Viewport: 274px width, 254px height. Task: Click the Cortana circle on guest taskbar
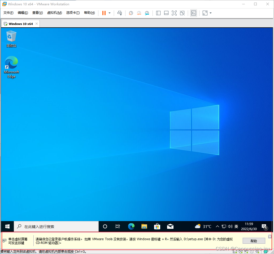(x=105, y=227)
